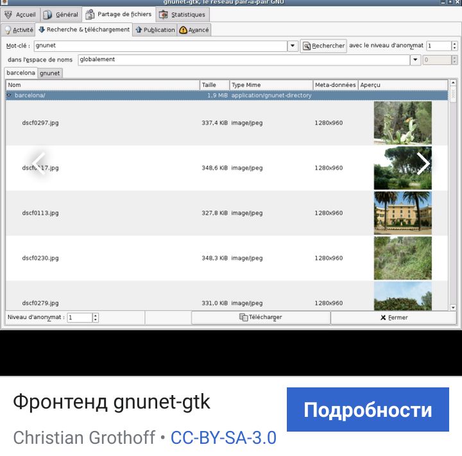Screen dimensions: 462x456
Task: Click the Meta-données column header
Action: [x=336, y=85]
